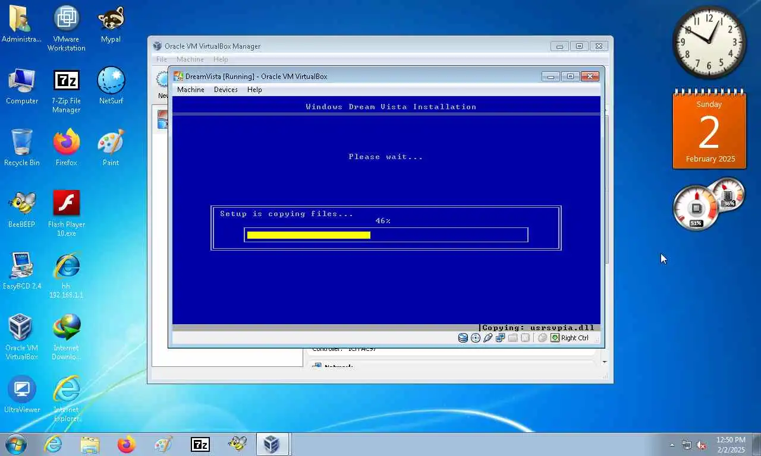Click the VirtualBox taskbar button

tap(273, 444)
